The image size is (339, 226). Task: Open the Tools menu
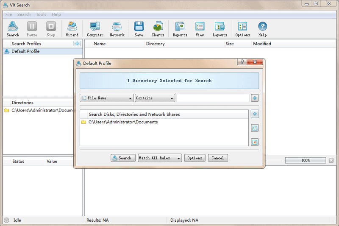point(41,14)
